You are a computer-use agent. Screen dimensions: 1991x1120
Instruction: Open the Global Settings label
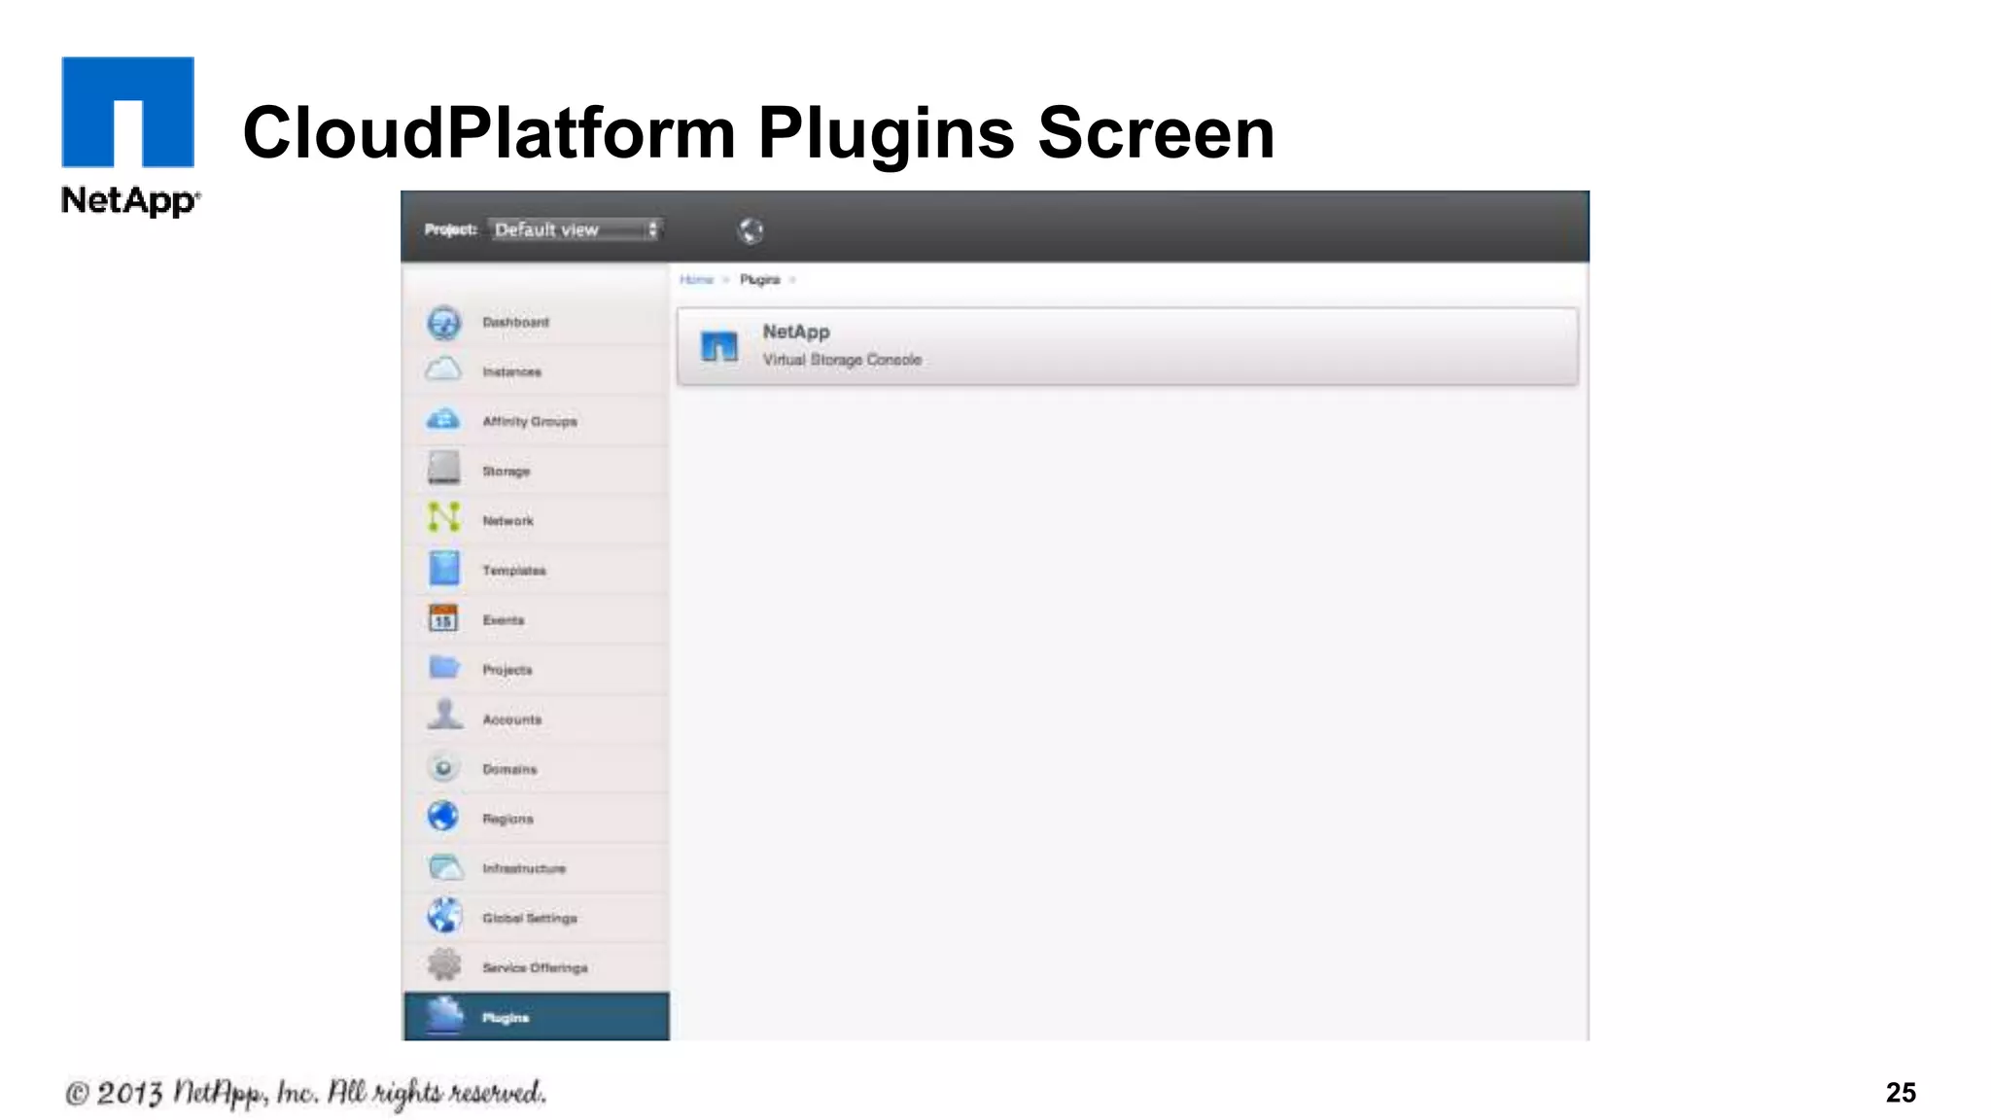[x=530, y=918]
